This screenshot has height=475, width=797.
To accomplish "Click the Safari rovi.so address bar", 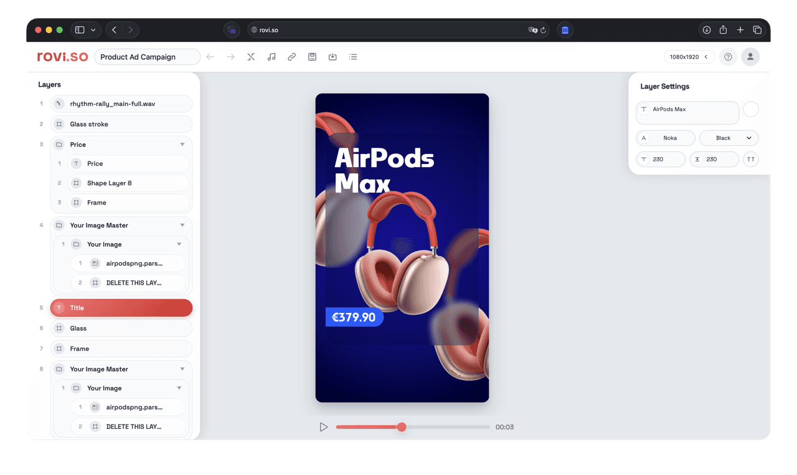I will (398, 30).
